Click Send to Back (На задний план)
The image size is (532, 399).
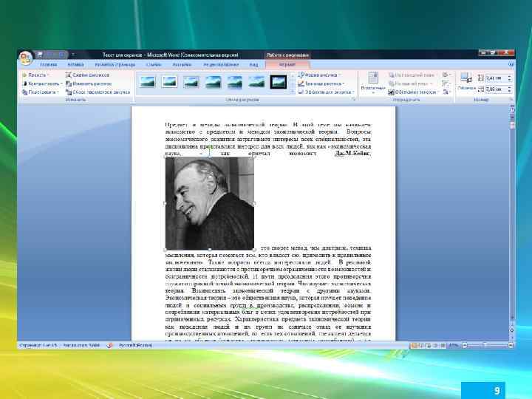411,83
